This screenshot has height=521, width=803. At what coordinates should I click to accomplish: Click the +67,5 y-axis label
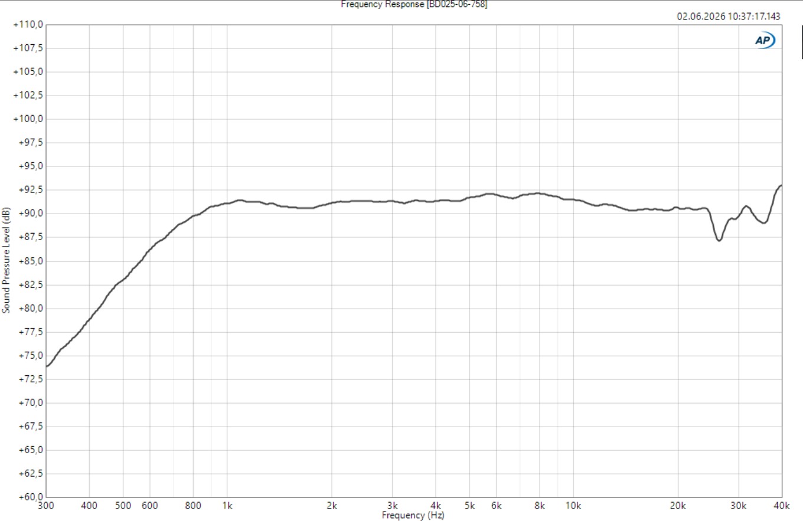[30, 427]
